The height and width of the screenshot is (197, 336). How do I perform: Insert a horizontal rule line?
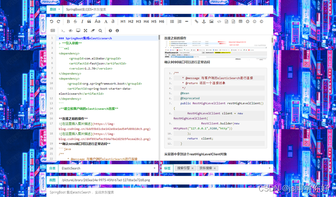coord(187,21)
